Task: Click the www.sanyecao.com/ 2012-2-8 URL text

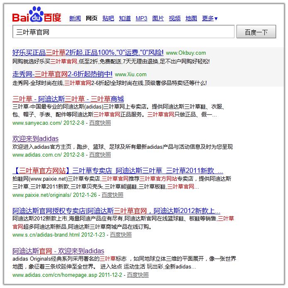Action: click(x=48, y=123)
